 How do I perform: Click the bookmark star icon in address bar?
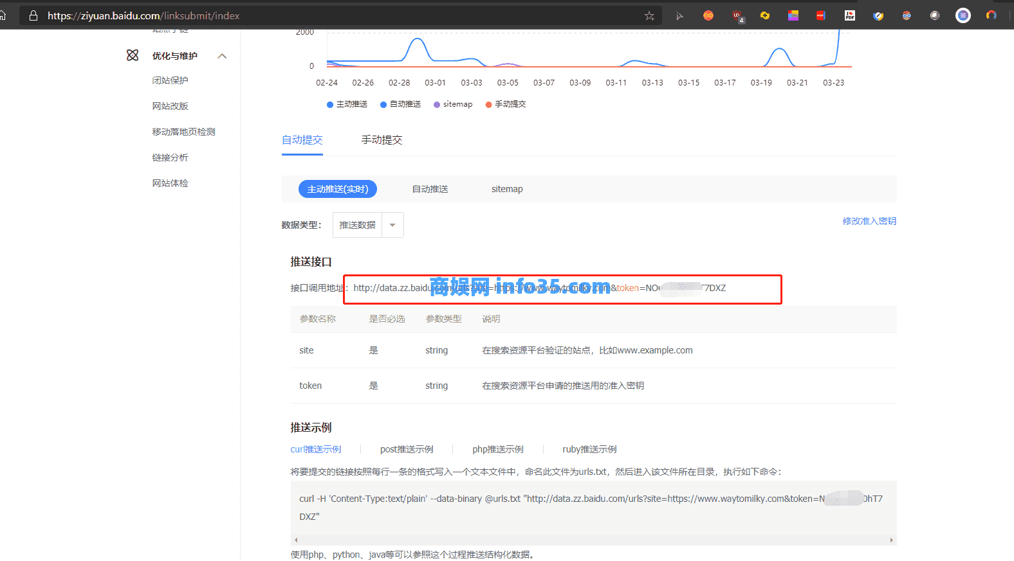click(x=649, y=16)
